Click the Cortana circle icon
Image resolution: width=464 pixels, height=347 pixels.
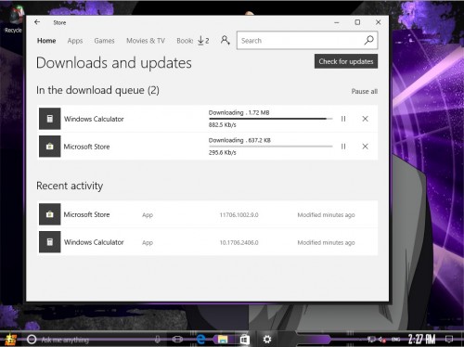(32, 340)
